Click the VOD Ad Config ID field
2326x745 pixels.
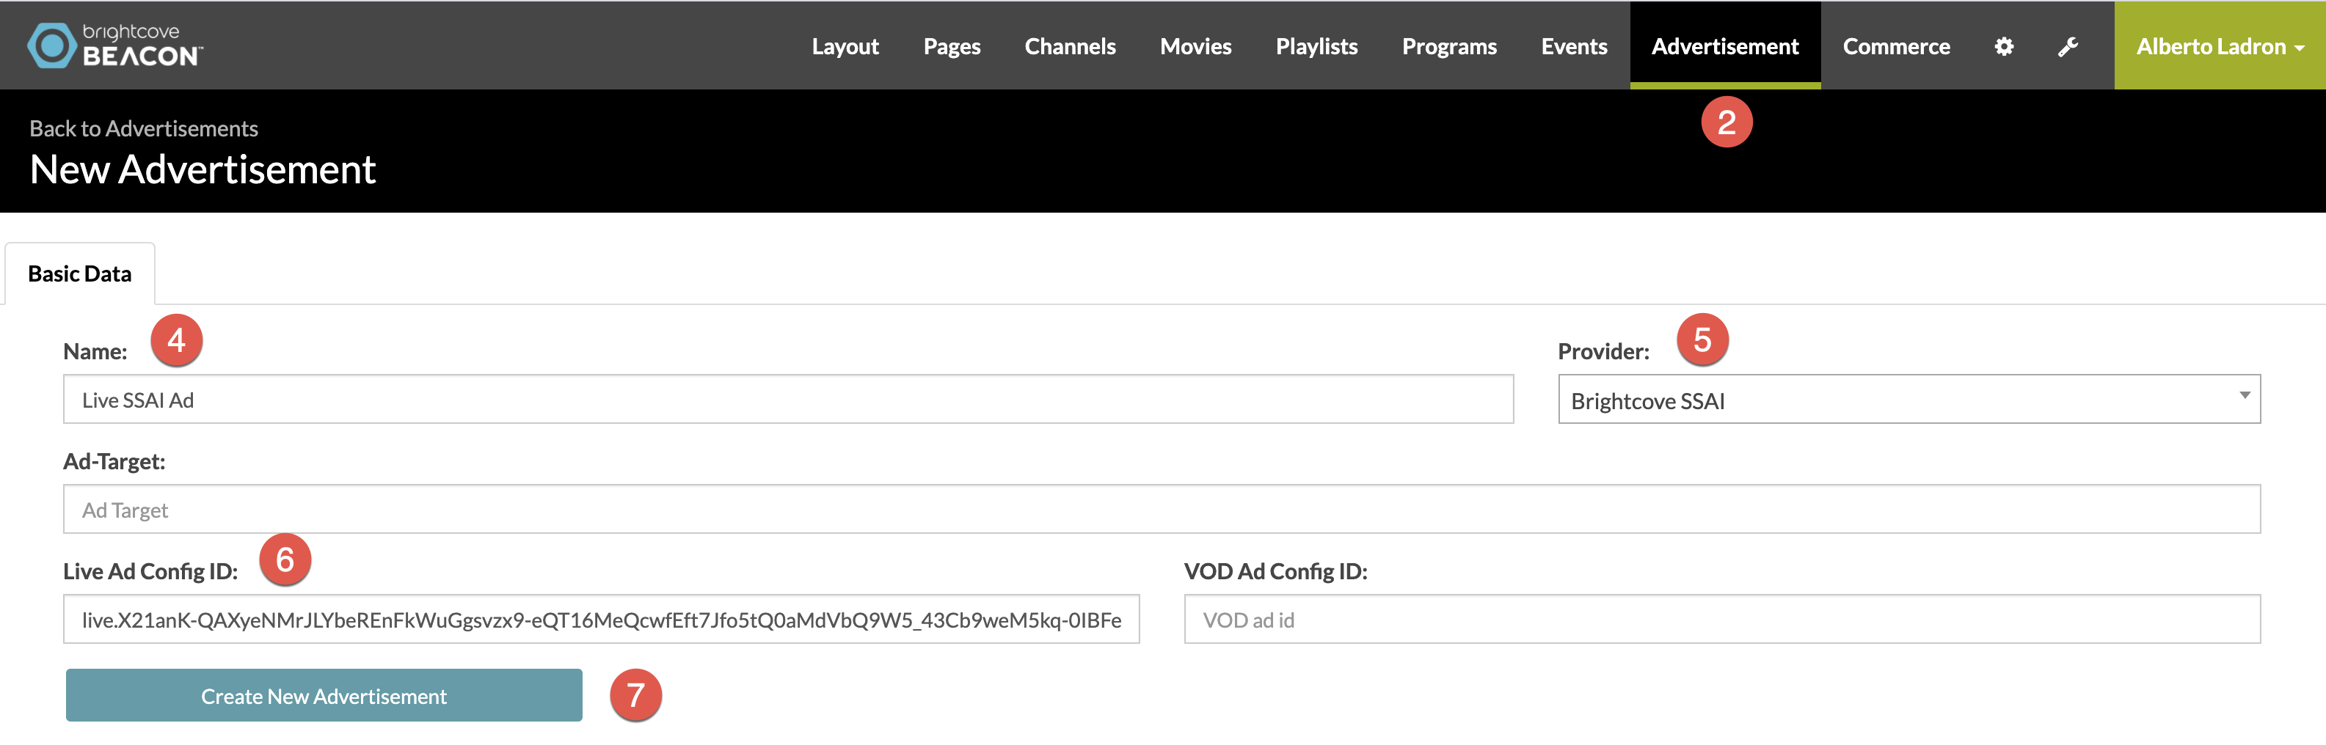tap(1722, 619)
